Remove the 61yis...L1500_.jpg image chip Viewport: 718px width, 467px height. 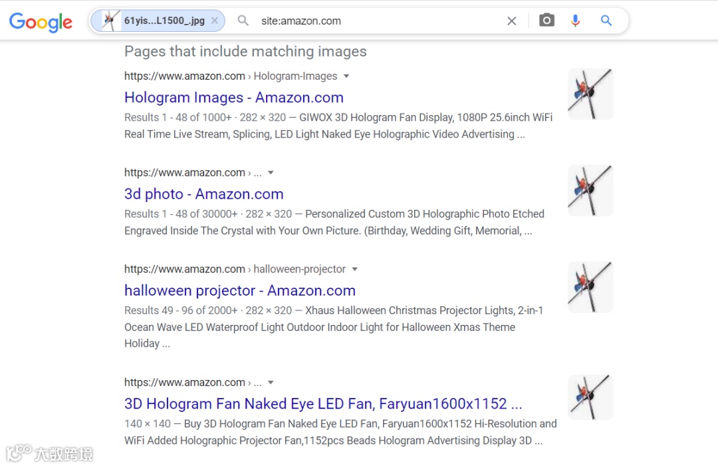click(214, 21)
